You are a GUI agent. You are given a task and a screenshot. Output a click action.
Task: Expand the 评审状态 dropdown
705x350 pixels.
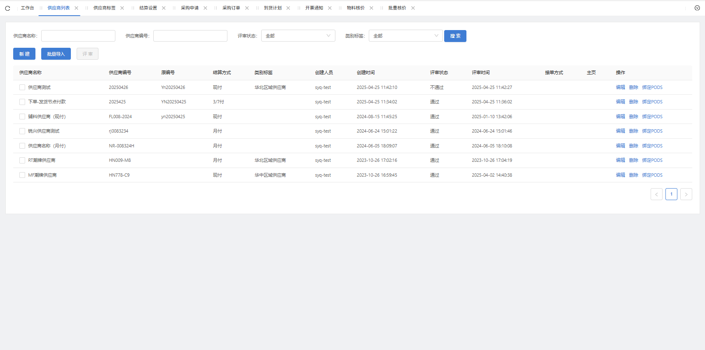click(298, 36)
